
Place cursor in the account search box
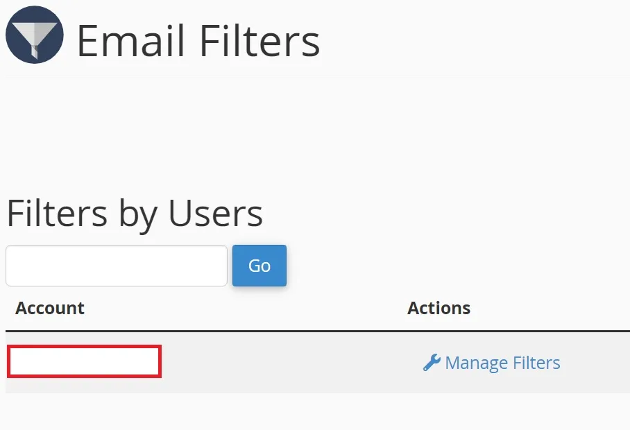pos(117,266)
